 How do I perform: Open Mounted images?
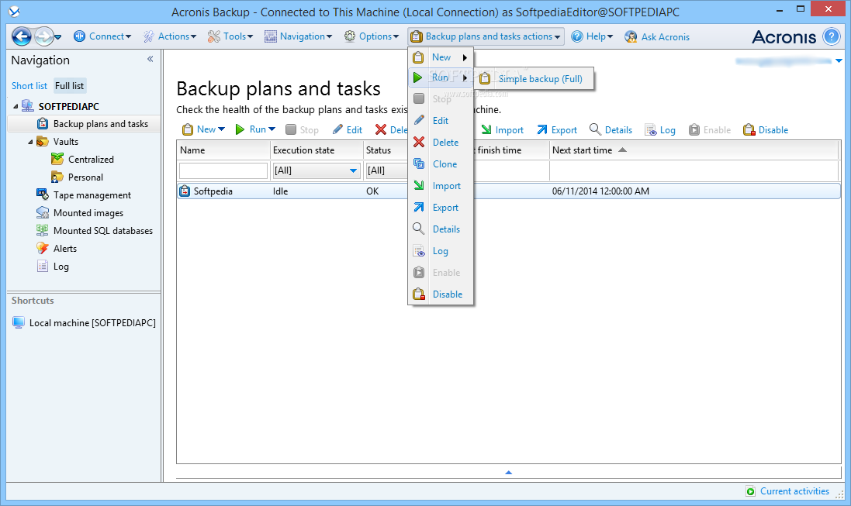(80, 213)
